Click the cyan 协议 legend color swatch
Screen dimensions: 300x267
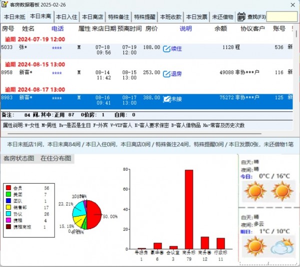[8, 214]
